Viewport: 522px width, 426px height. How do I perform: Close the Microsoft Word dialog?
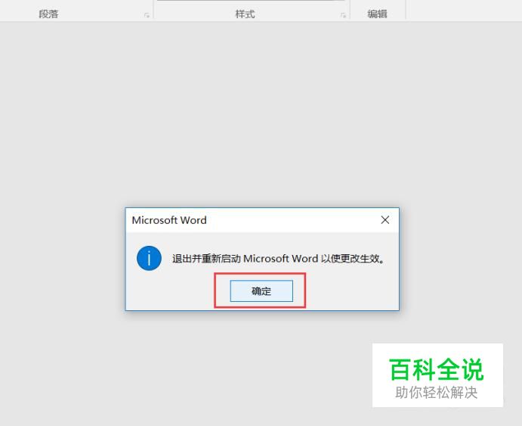[385, 220]
